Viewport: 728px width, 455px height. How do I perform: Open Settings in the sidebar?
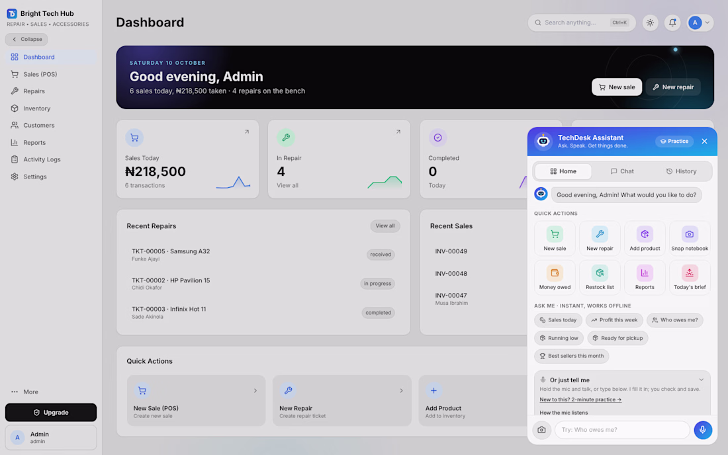pos(51,177)
